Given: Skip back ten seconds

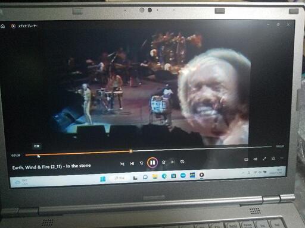Looking at the screenshot, I should (x=141, y=163).
